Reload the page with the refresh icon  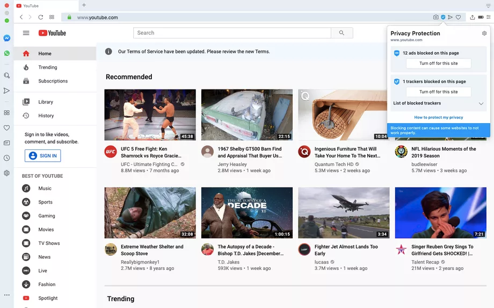click(x=40, y=17)
